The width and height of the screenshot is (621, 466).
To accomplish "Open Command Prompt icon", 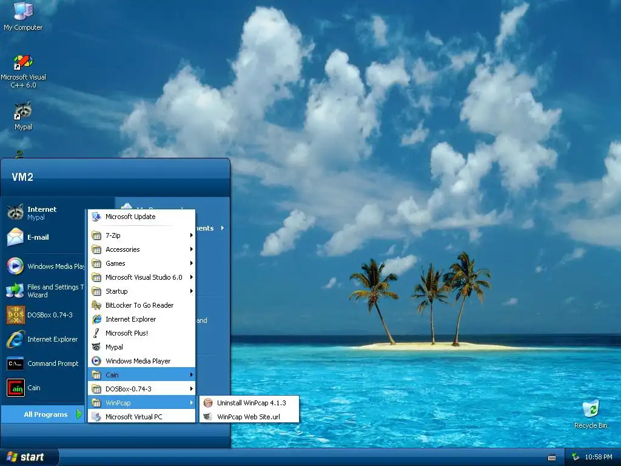I will (x=15, y=363).
